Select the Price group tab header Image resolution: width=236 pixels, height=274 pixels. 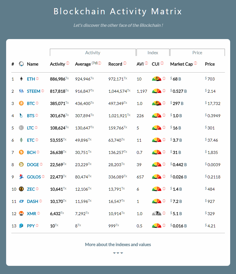tap(197, 52)
